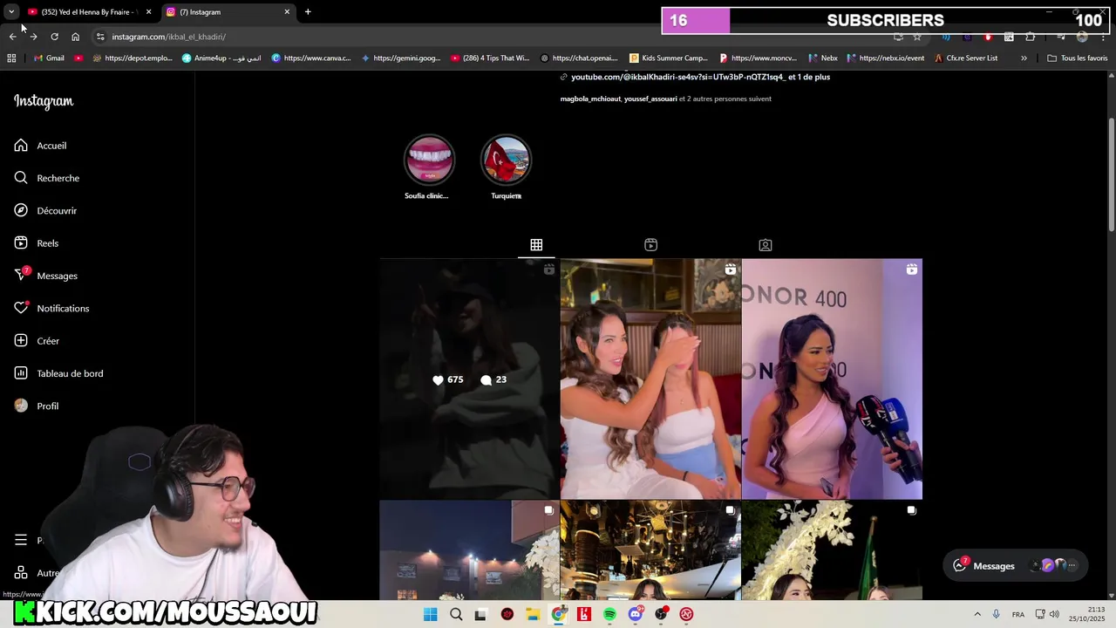Open the restaurant interior carousel post
The image size is (1116, 628).
pos(650,550)
